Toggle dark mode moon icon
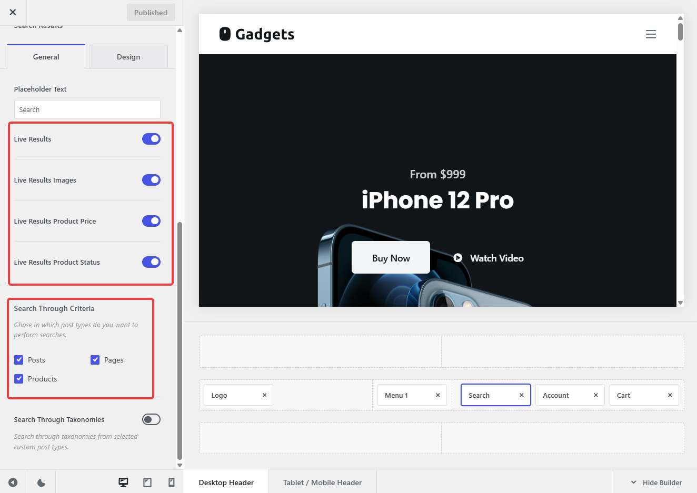Viewport: 697px width, 493px height. [42, 482]
